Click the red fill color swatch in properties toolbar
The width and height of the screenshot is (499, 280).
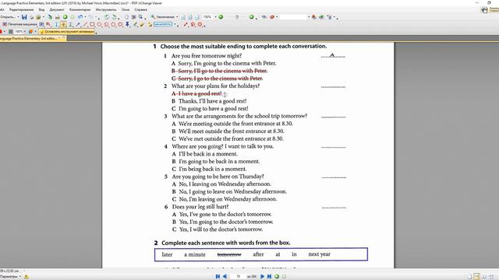pyautogui.click(x=1, y=32)
